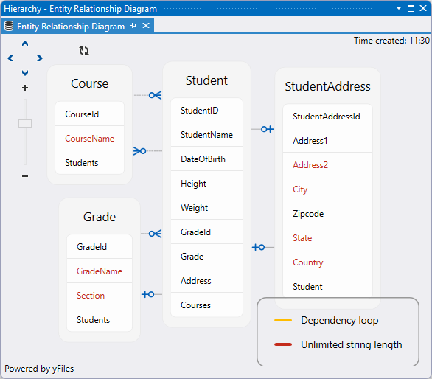Open the window options dropdown arrow
This screenshot has width=432, height=379.
pyautogui.click(x=399, y=9)
